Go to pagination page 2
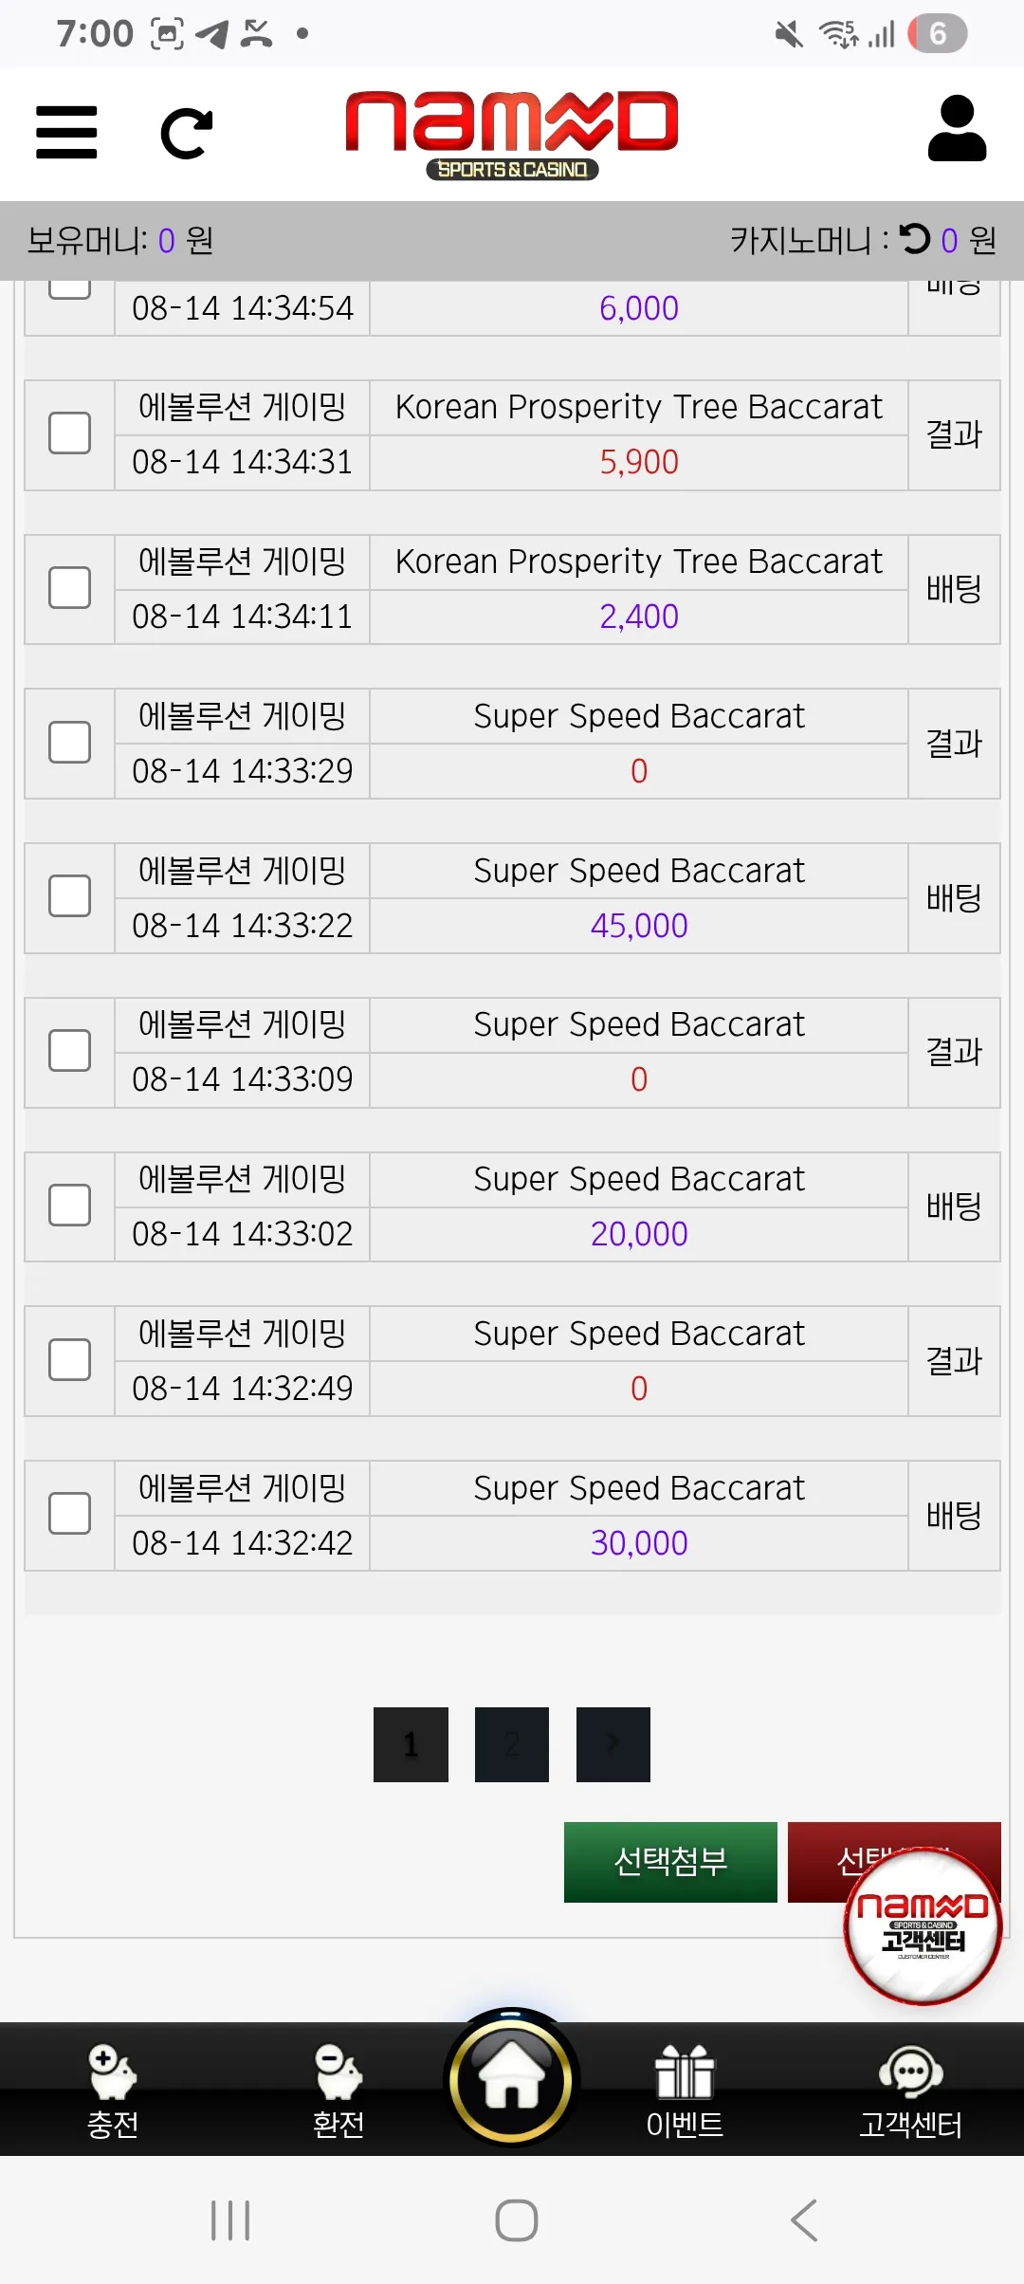Viewport: 1024px width, 2284px height. [512, 1744]
